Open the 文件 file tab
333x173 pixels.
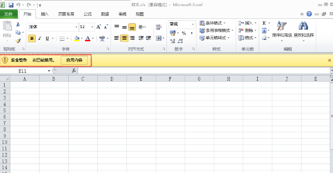point(8,14)
